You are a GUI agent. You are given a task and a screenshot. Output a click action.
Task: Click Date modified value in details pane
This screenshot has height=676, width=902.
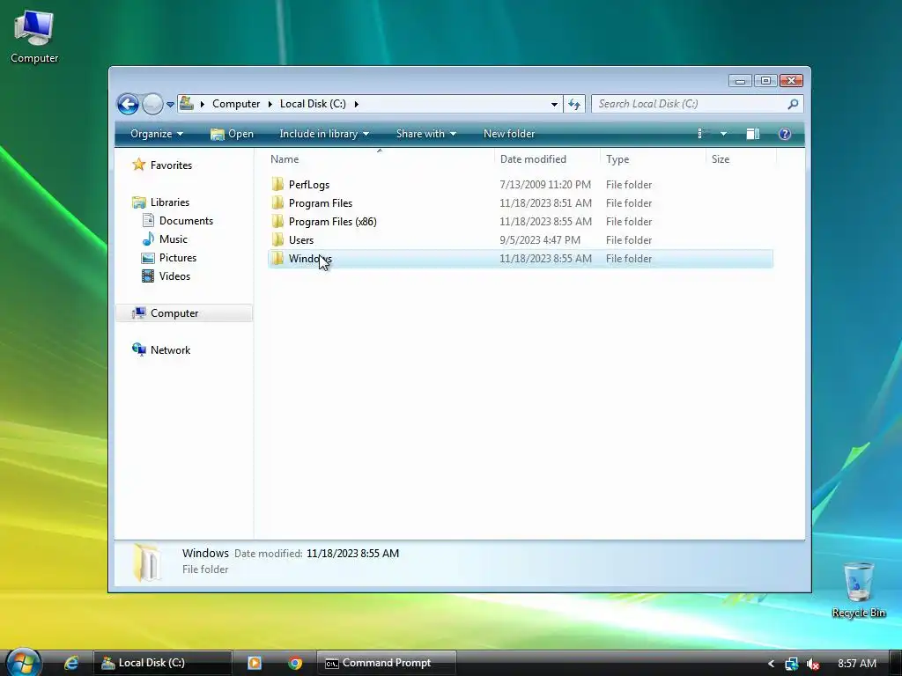pyautogui.click(x=352, y=554)
